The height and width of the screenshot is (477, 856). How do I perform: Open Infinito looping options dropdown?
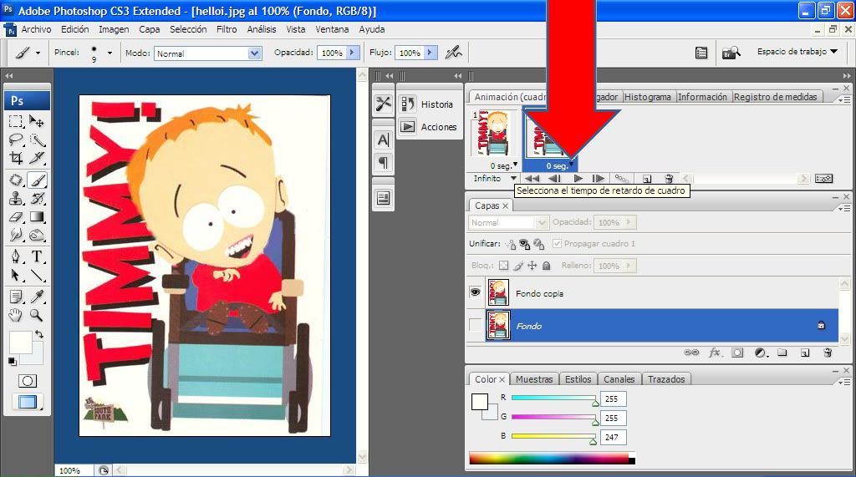(513, 179)
